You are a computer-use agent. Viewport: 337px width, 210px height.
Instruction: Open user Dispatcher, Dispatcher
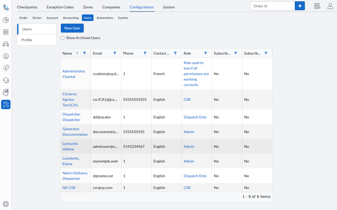pos(72,117)
